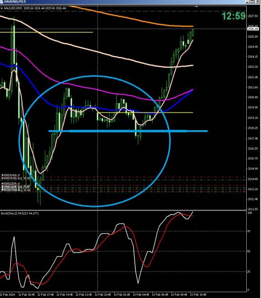This screenshot has width=261, height=298.
Task: Click the XAUUSD,M15 window title icon
Action: click(1, 1)
